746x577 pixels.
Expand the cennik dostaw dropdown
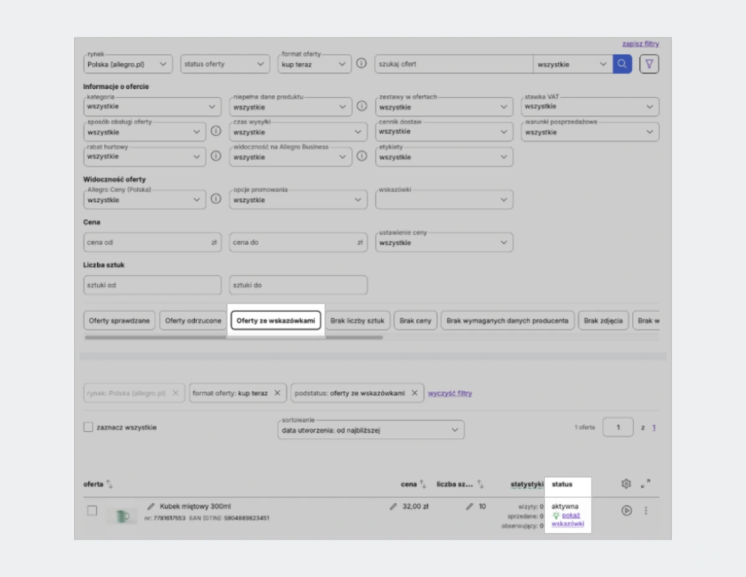444,132
